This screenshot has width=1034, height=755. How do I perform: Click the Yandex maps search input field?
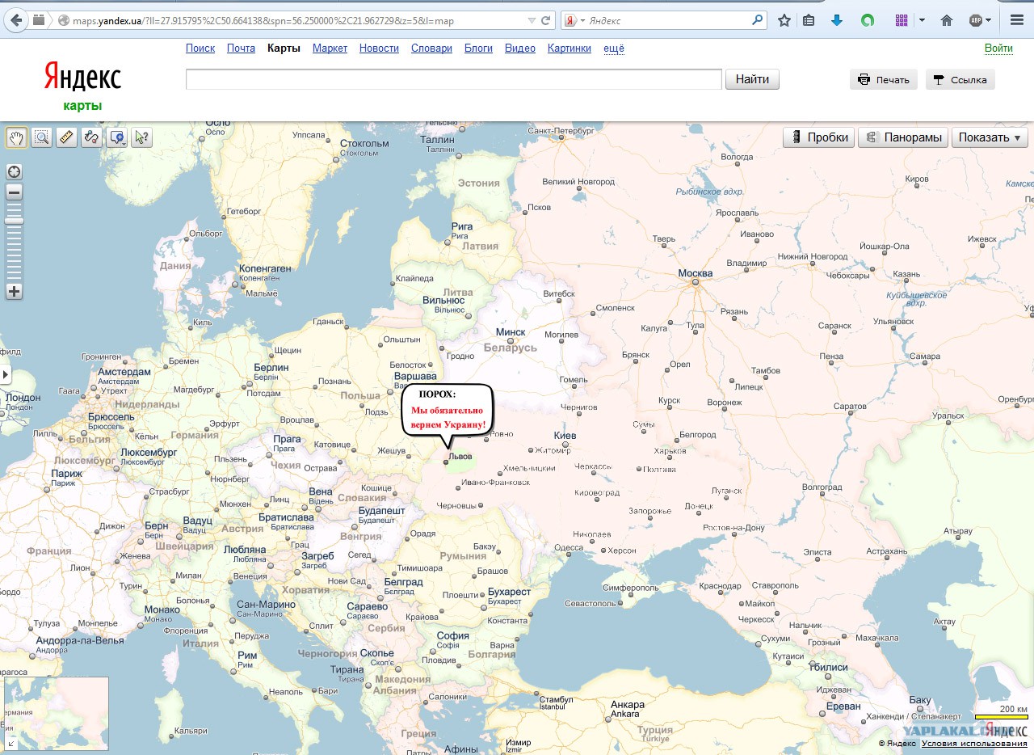pyautogui.click(x=453, y=79)
